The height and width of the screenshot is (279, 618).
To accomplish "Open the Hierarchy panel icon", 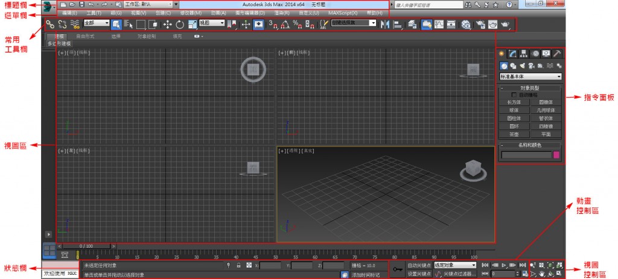I will (x=523, y=54).
